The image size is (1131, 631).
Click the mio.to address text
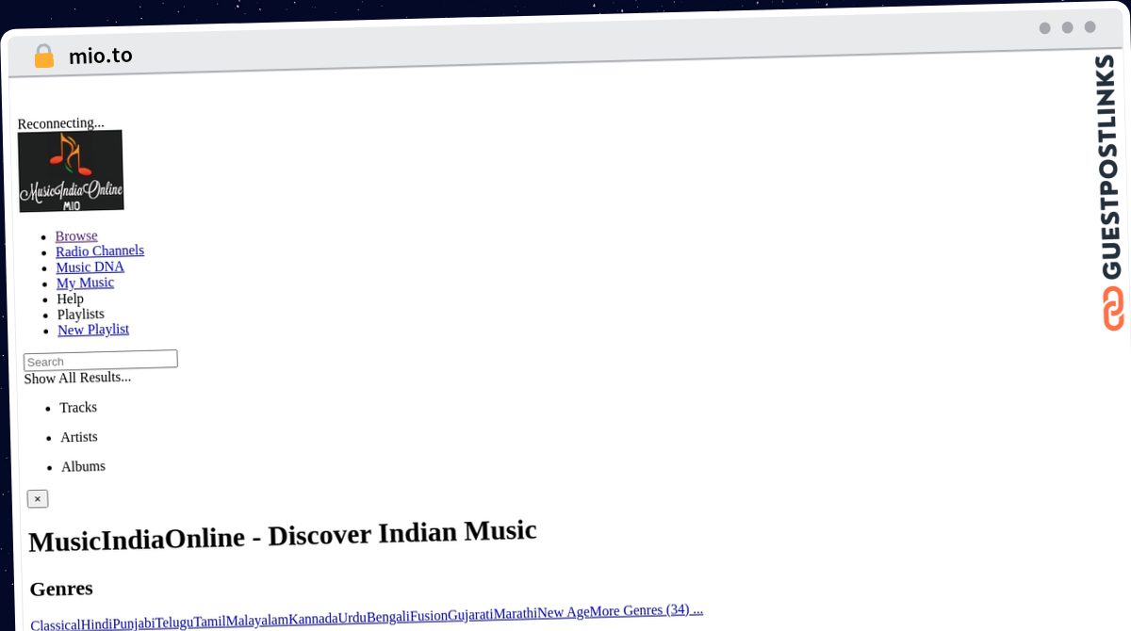click(101, 56)
